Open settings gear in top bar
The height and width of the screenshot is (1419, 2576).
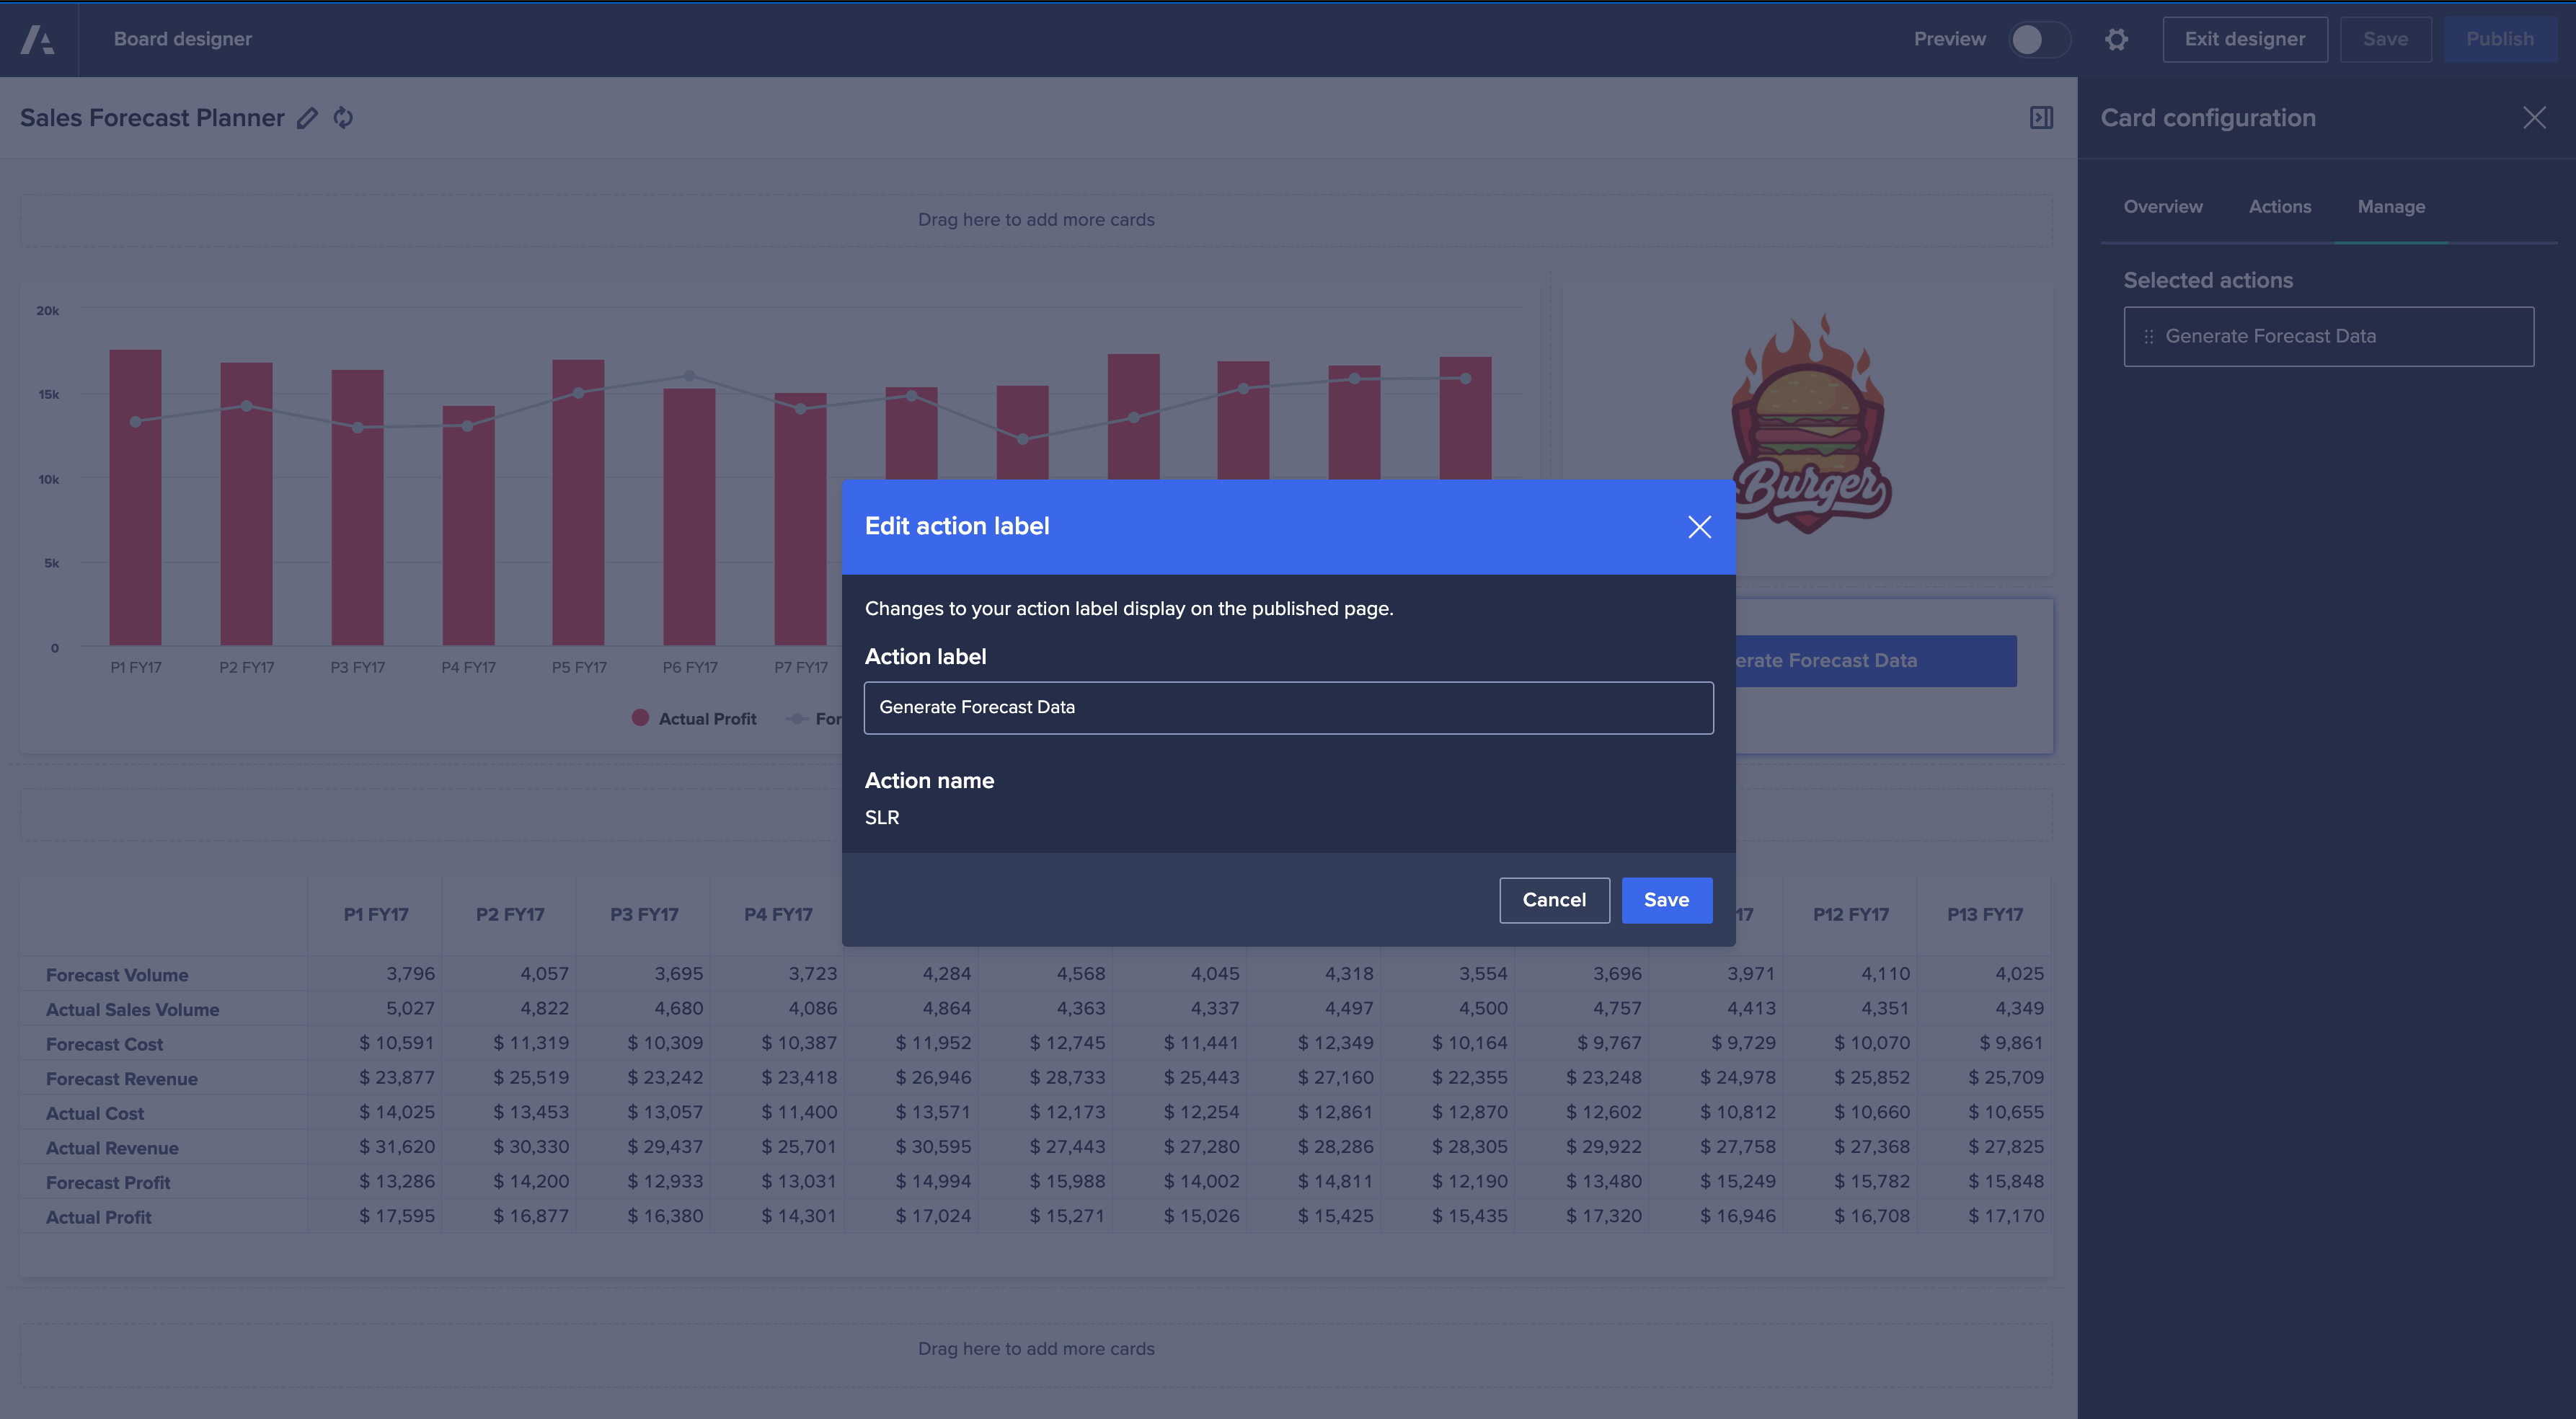click(2116, 40)
